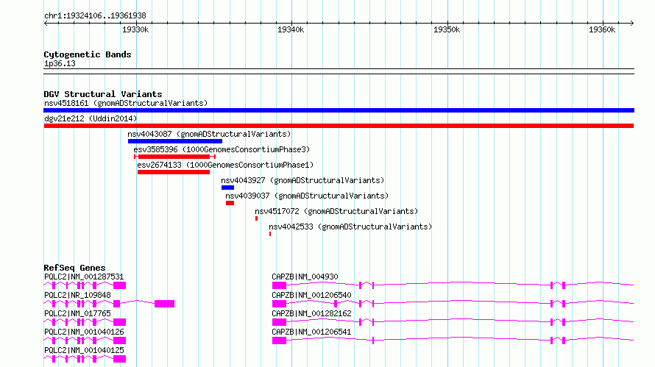This screenshot has height=367, width=655.
Task: Click the 19350k ruler tick label
Action: pyautogui.click(x=447, y=29)
